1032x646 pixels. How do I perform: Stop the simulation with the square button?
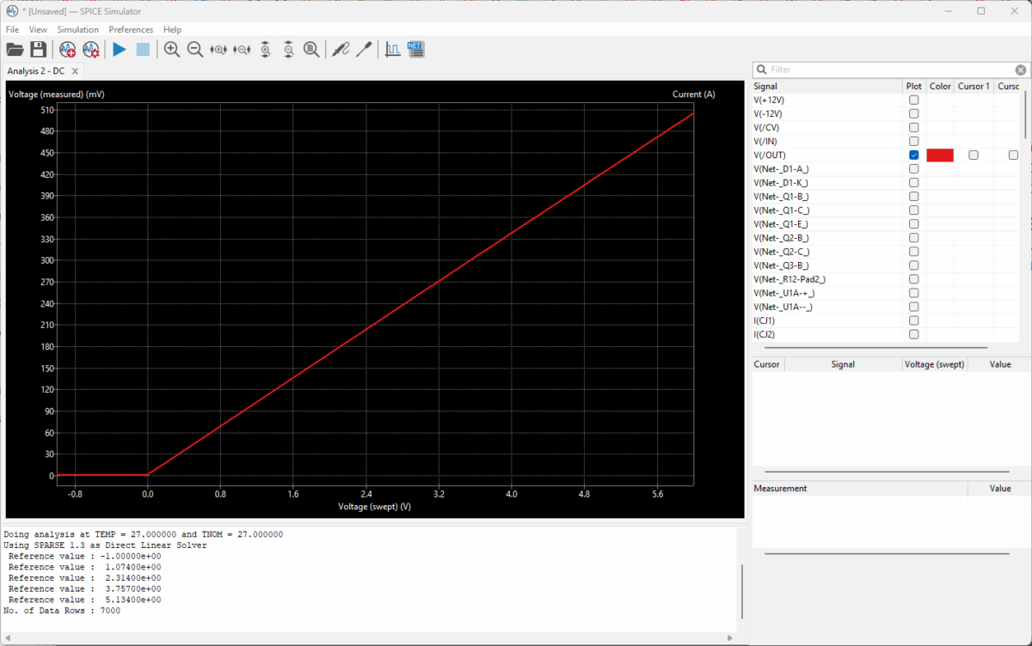[x=143, y=50]
